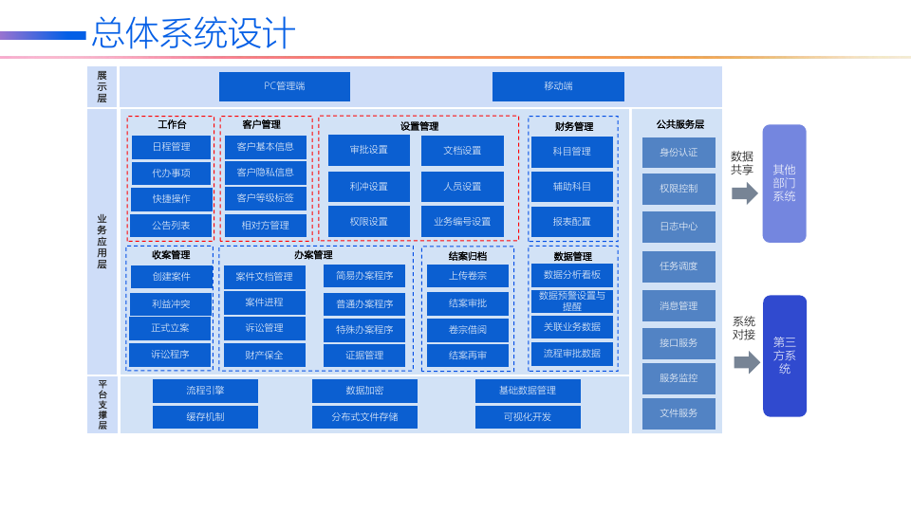Select 日程管理 under 工作台

(171, 147)
